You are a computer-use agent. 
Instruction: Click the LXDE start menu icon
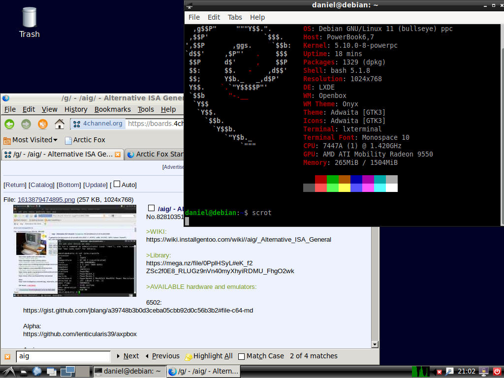click(9, 372)
